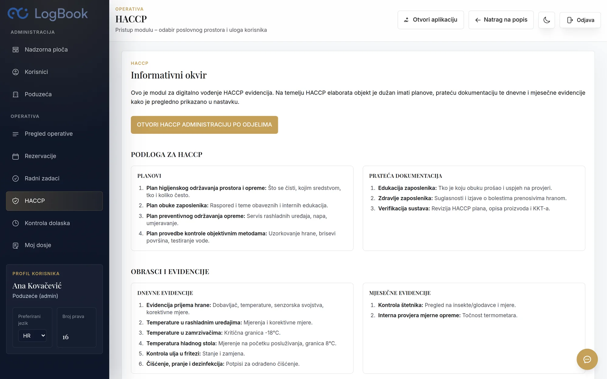Click the Preferirani jezik label
607x379 pixels.
(29, 320)
